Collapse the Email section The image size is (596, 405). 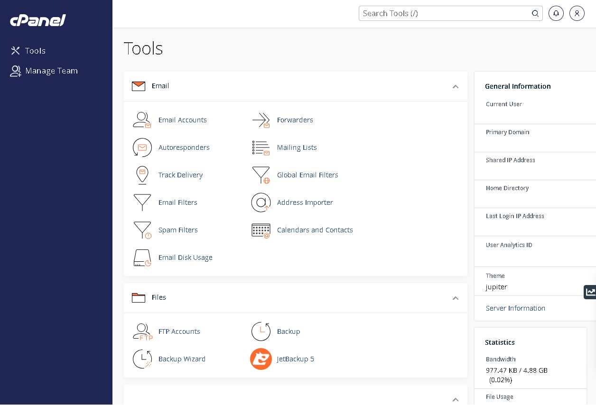pos(456,87)
